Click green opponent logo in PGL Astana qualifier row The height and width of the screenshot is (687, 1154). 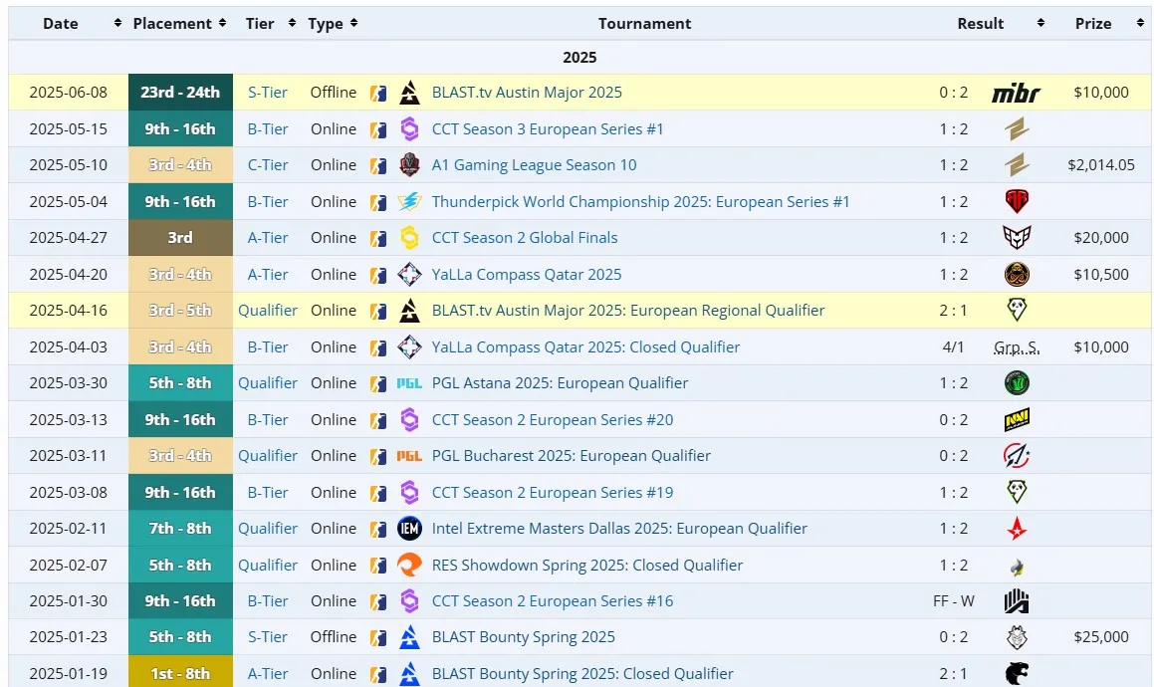pos(1017,383)
